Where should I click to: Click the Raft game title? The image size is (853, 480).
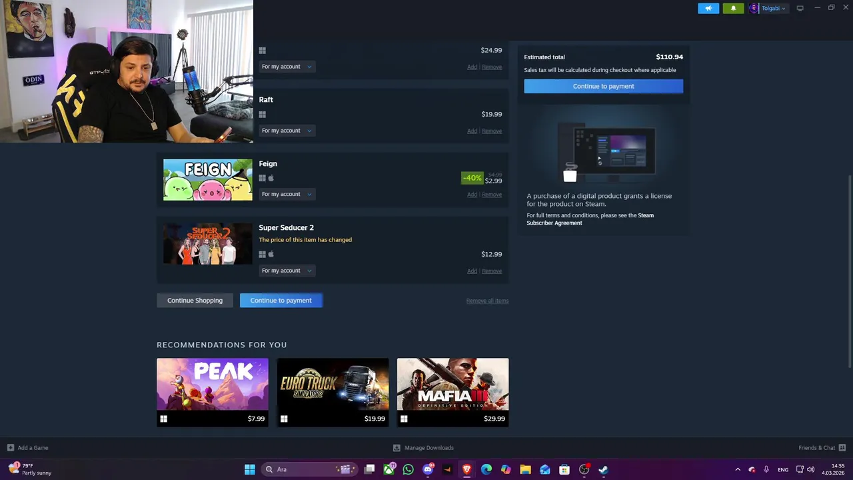[266, 99]
